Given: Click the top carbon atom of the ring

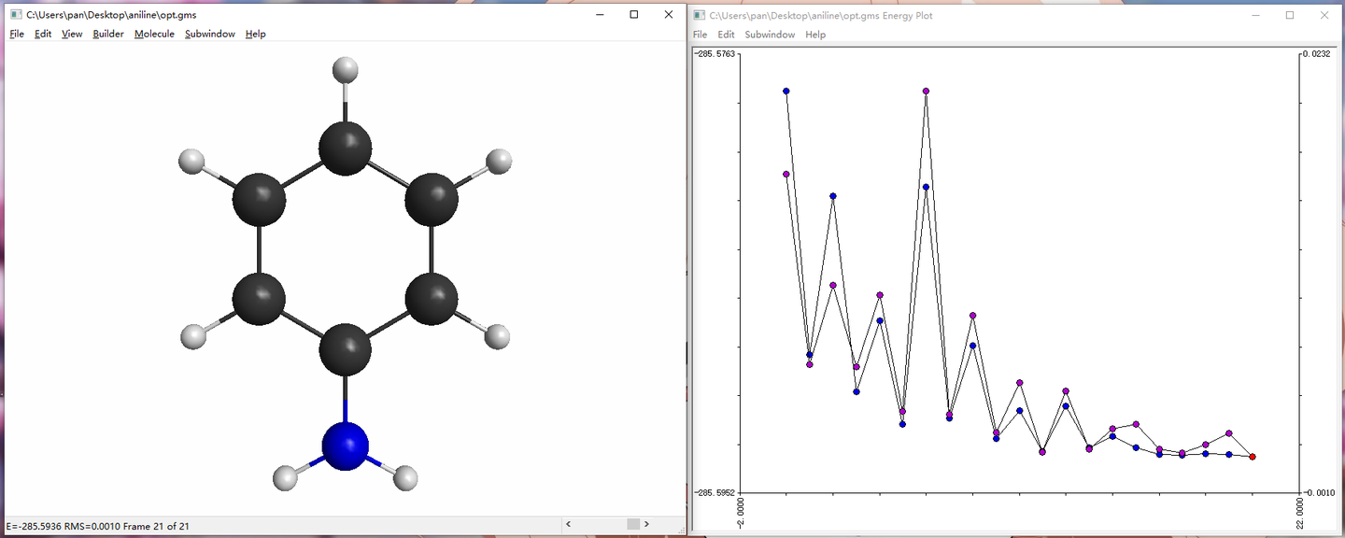Looking at the screenshot, I should [x=346, y=148].
